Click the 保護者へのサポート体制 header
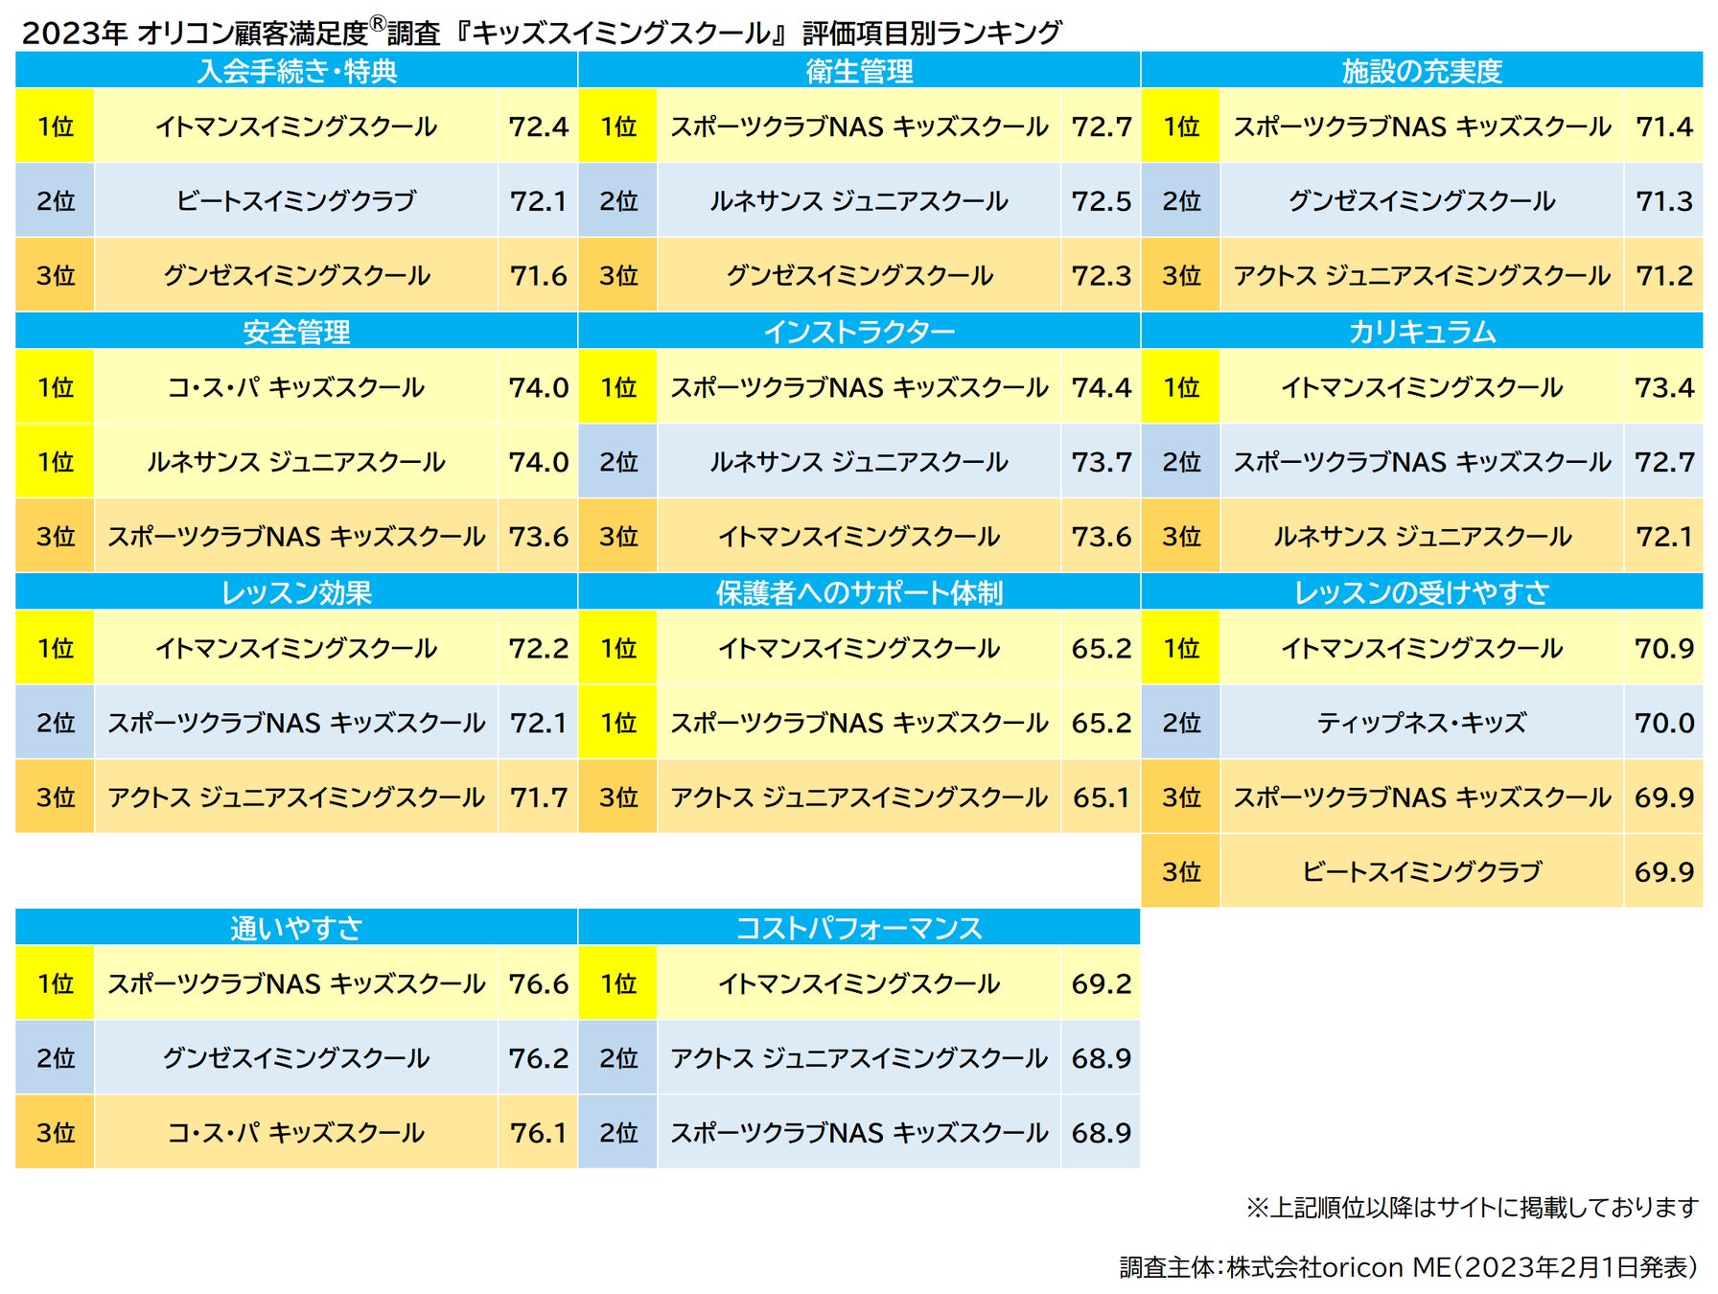The image size is (1718, 1294). (859, 592)
